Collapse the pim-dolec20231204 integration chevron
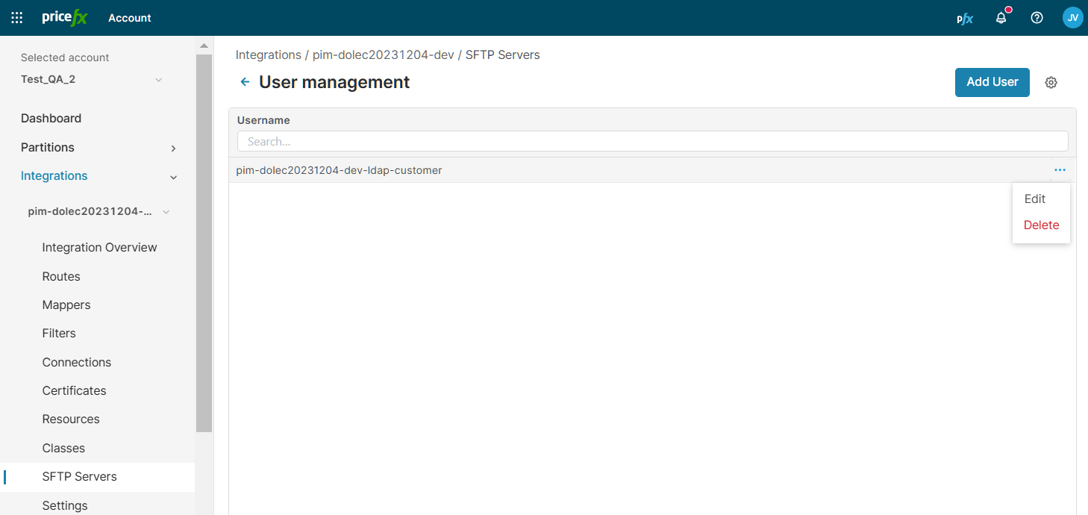Screen dimensions: 1088x515 click(166, 212)
